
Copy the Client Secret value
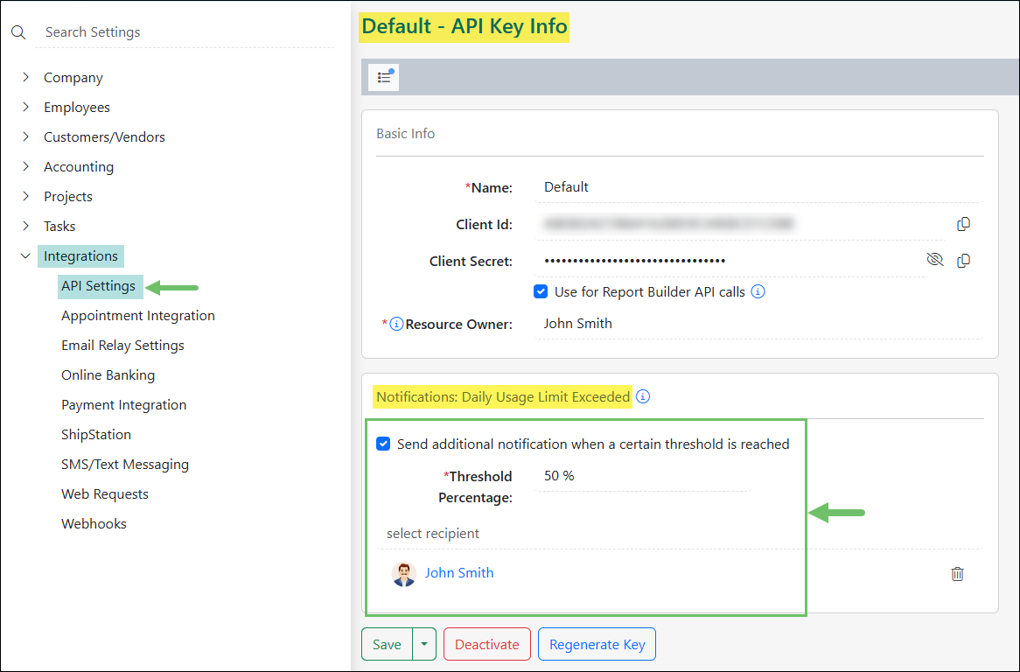point(963,261)
